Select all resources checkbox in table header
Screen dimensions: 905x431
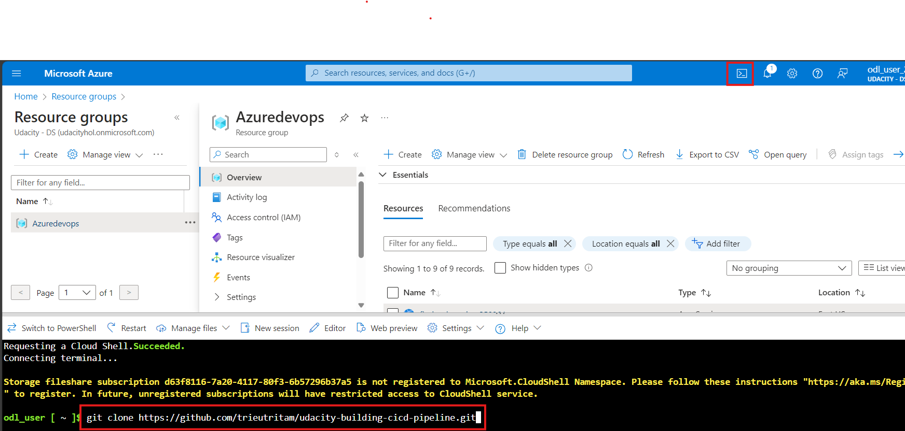(x=393, y=293)
